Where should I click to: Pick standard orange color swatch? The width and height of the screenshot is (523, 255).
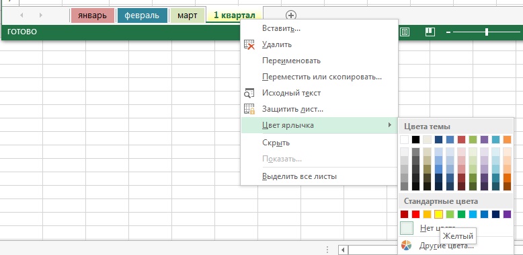[427, 214]
